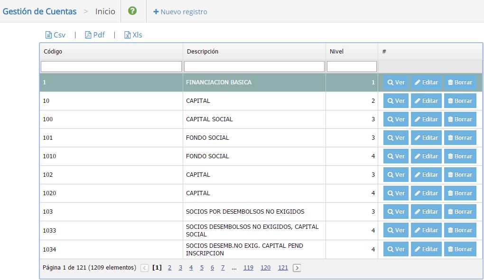
Task: Select the SOCIOS POR DESEMBOLSOS NO EXIGIDOS cell
Action: click(x=254, y=212)
